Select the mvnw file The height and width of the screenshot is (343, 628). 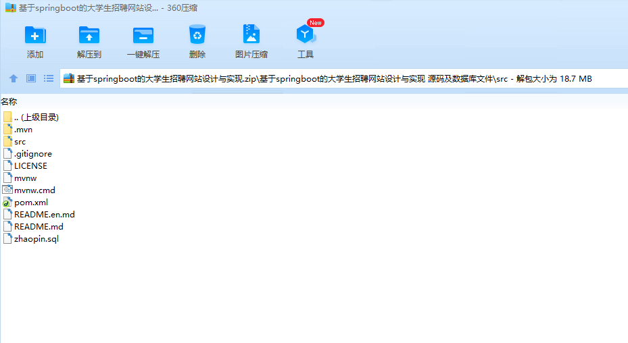click(x=20, y=178)
